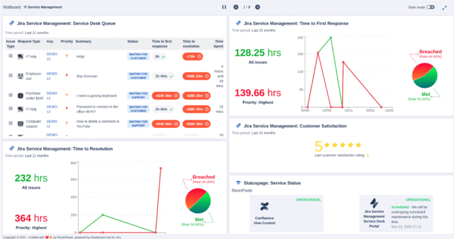Pause the wallboard slideshow
Image resolution: width=454 pixels, height=239 pixels.
click(x=224, y=7)
